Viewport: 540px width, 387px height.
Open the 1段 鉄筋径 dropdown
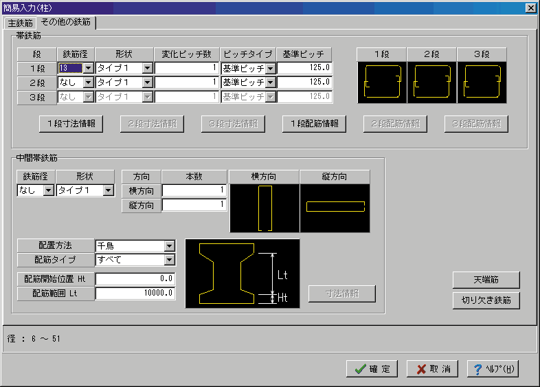tap(88, 68)
